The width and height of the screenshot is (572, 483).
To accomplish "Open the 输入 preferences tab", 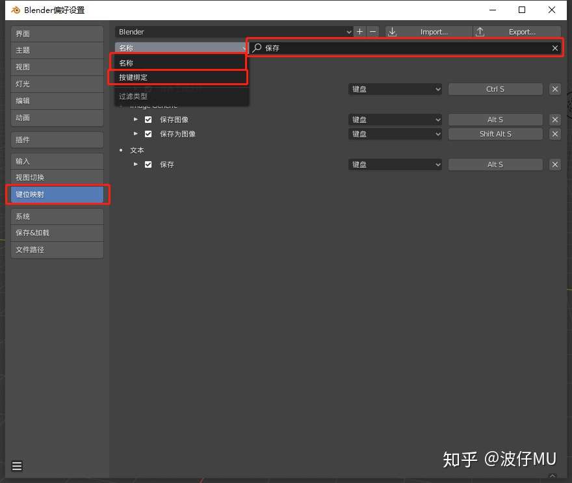I will [x=57, y=161].
